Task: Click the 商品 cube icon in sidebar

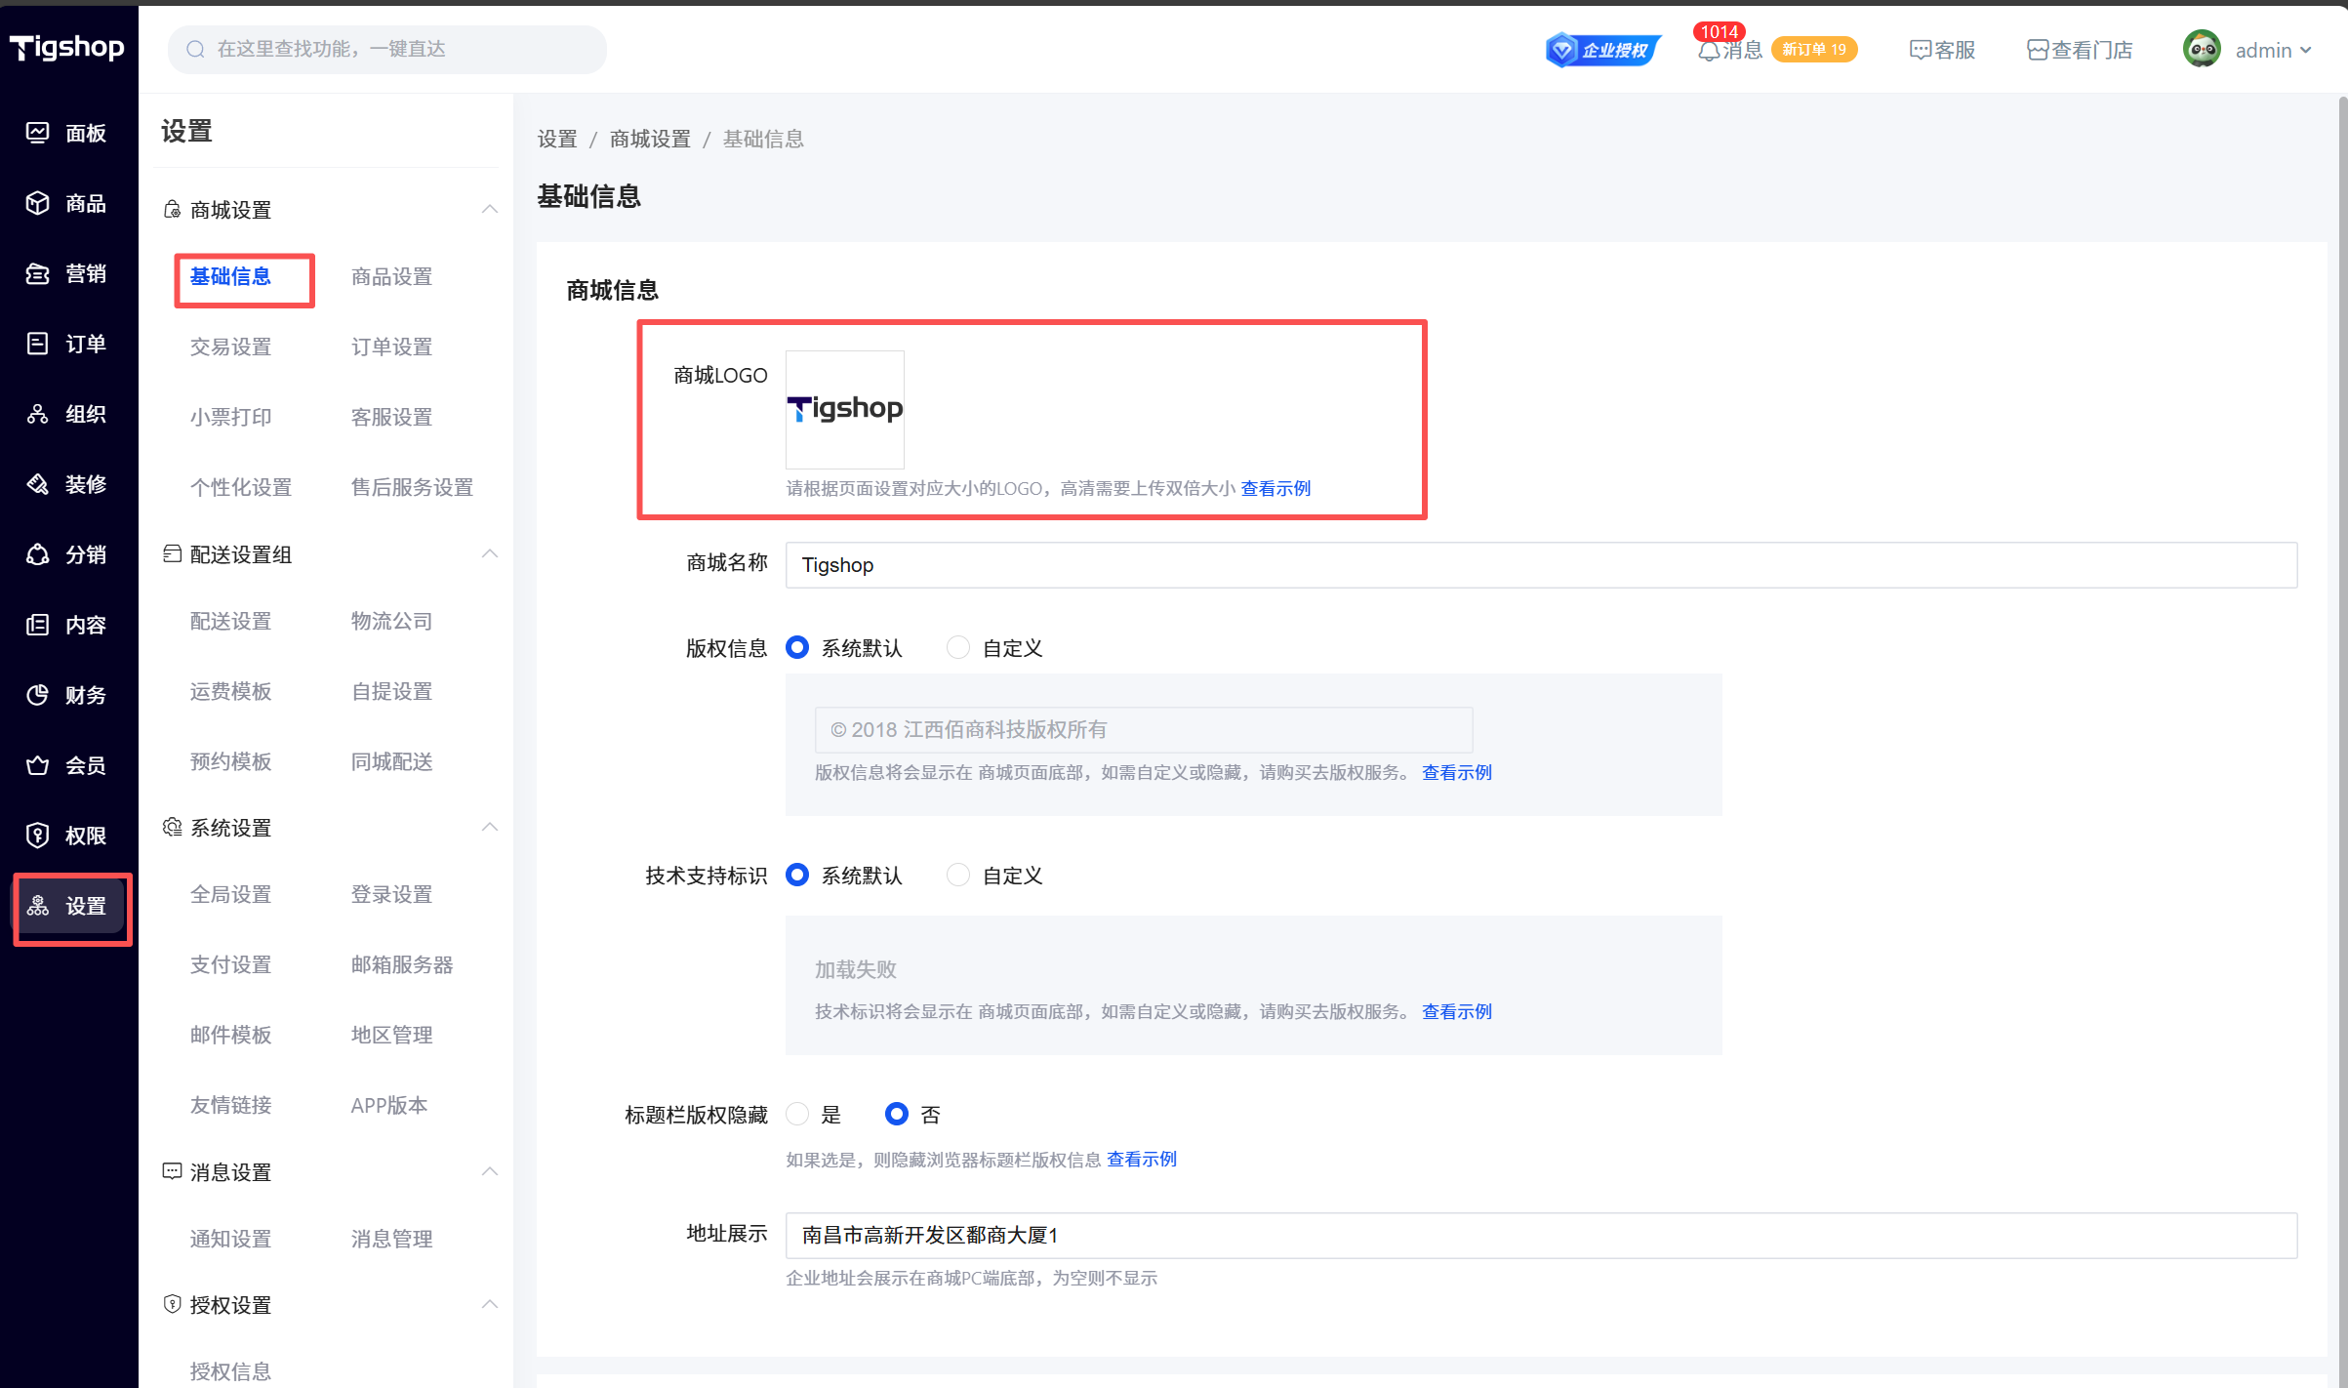Action: [x=37, y=203]
